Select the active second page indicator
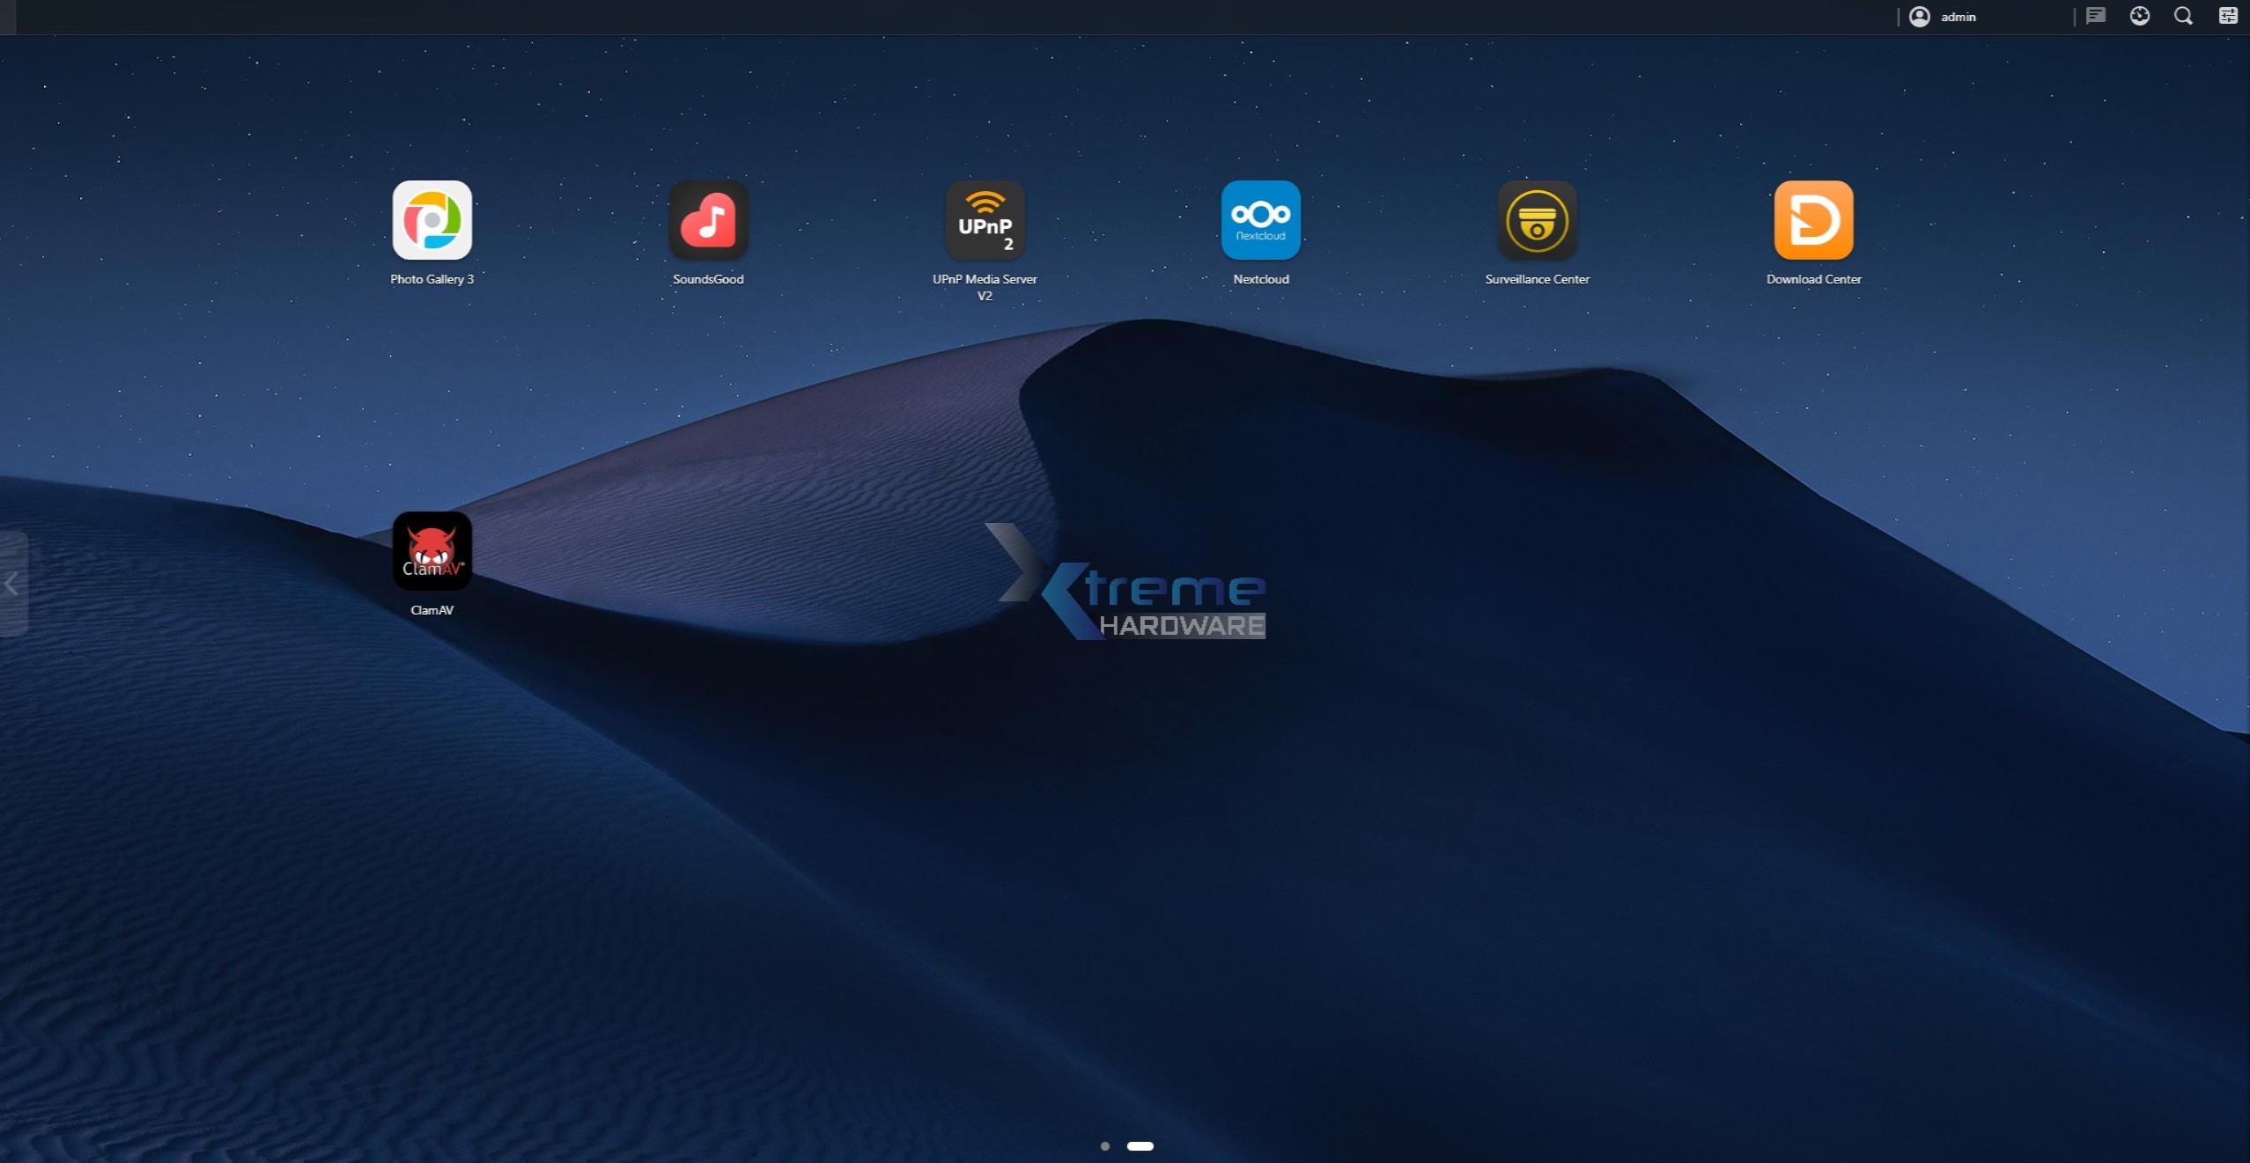 coord(1140,1146)
